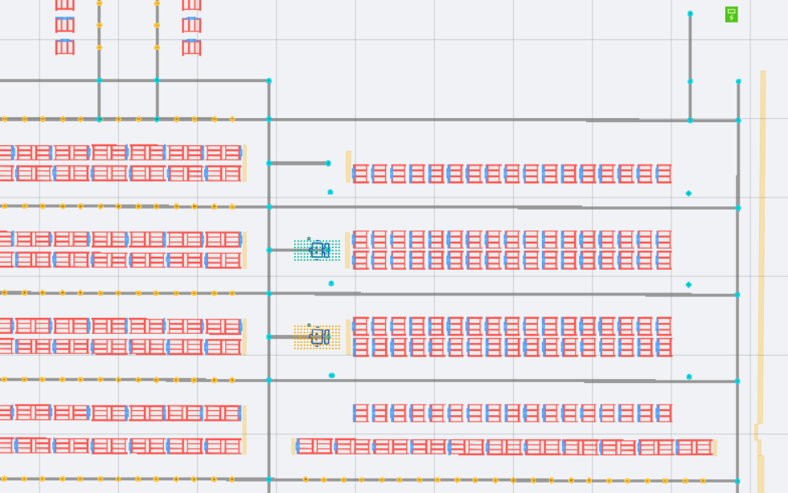Select the tall beige wall strip on the right edge
This screenshot has height=493, width=788.
point(761,241)
